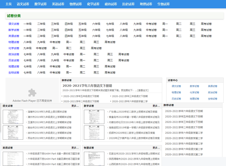Select 高考试卷 in the 物理试卷 category row
Viewport: 226px width, 166px height.
point(110,42)
